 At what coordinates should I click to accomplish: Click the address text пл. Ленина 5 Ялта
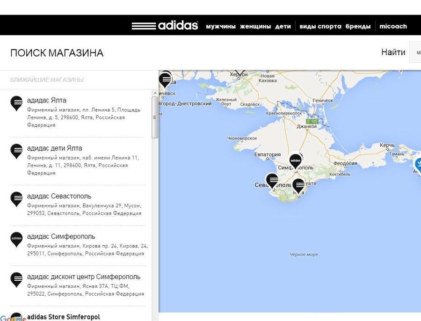point(84,117)
